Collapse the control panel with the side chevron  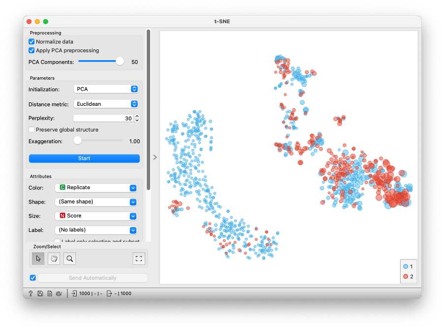[155, 157]
